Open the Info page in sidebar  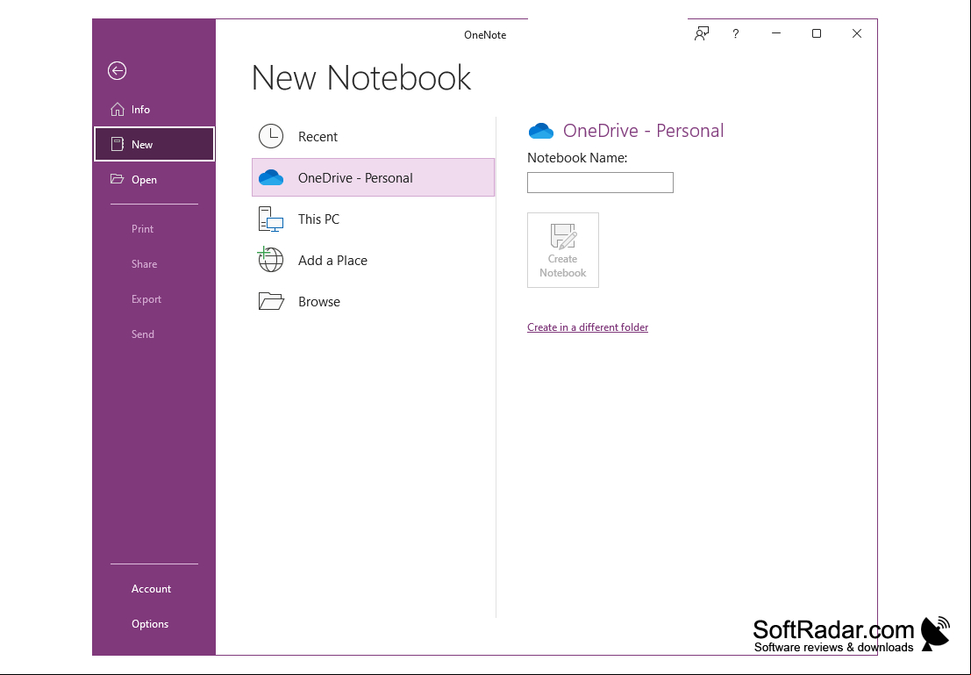pyautogui.click(x=154, y=109)
